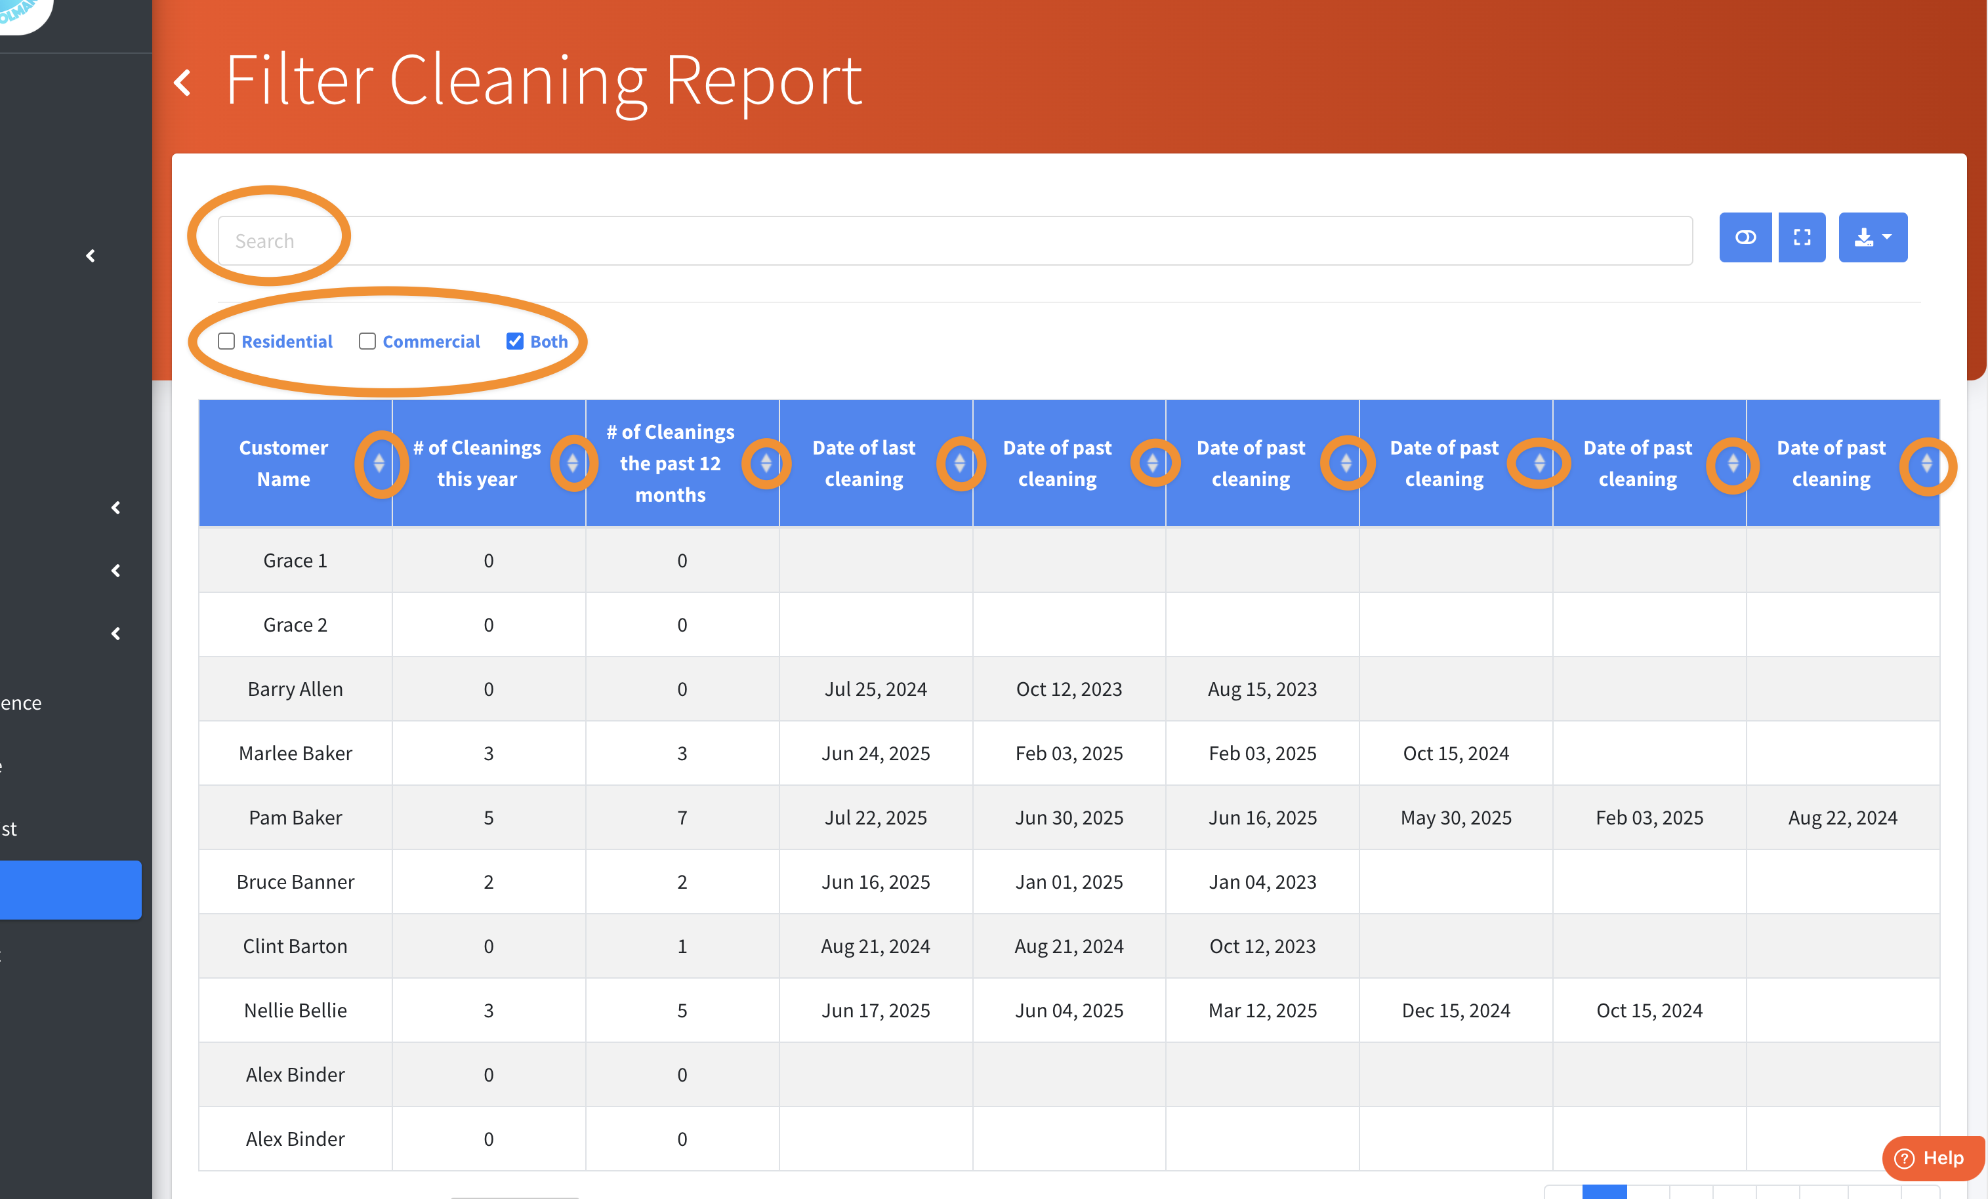The width and height of the screenshot is (1988, 1199).
Task: Check the Residential checkbox
Action: tap(227, 341)
